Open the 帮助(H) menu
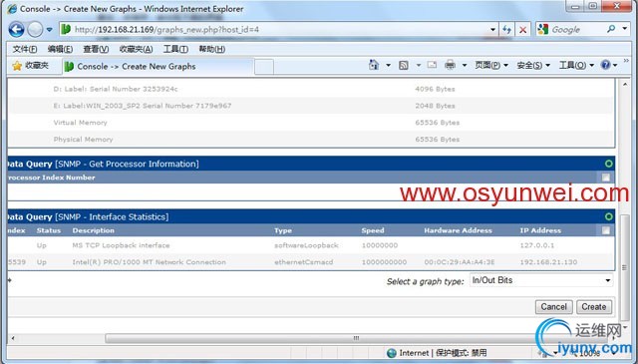The height and width of the screenshot is (364, 638). point(211,49)
